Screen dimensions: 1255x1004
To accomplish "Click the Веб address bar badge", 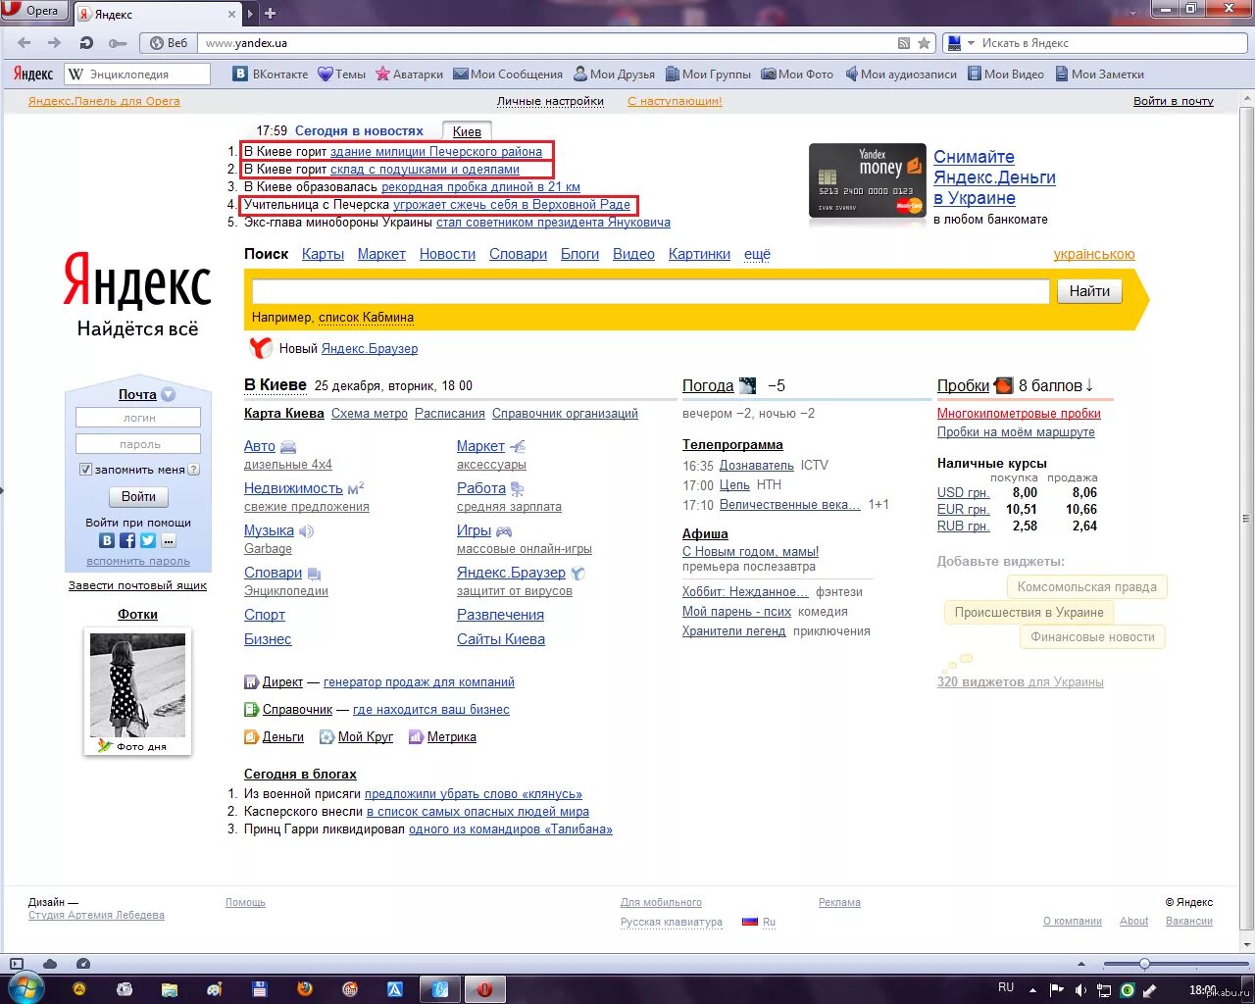I will point(168,43).
